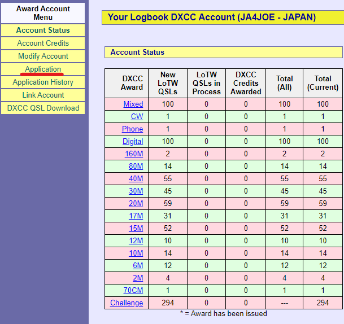Viewport: 344px width, 324px height.
Task: Open the Application menu item
Action: coord(43,69)
